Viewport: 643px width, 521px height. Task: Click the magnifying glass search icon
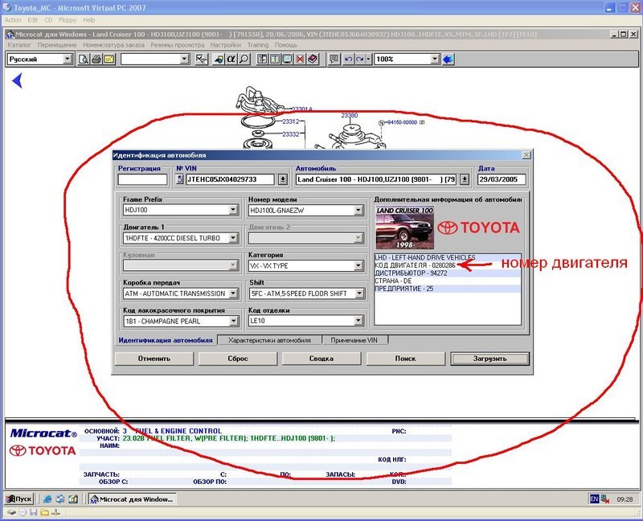coord(244,59)
